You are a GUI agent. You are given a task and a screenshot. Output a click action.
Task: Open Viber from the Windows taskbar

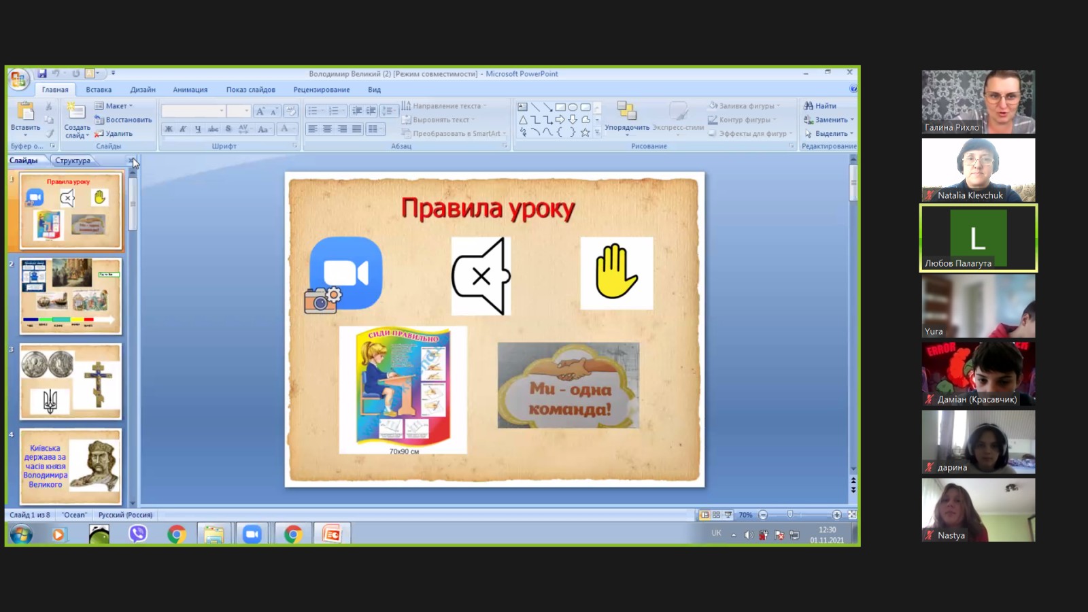138,534
